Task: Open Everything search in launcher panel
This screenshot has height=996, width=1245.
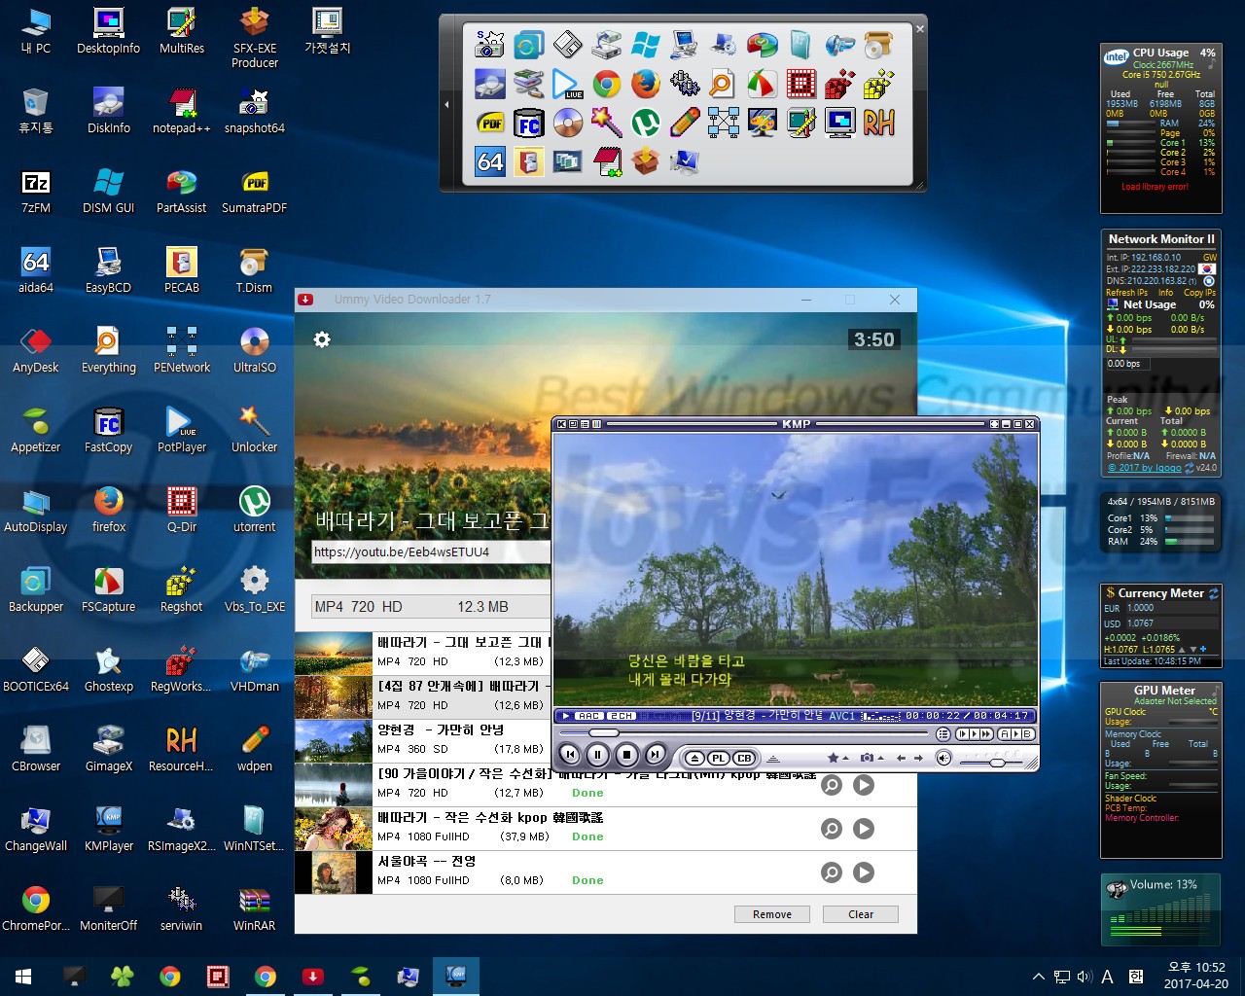Action: pyautogui.click(x=723, y=84)
